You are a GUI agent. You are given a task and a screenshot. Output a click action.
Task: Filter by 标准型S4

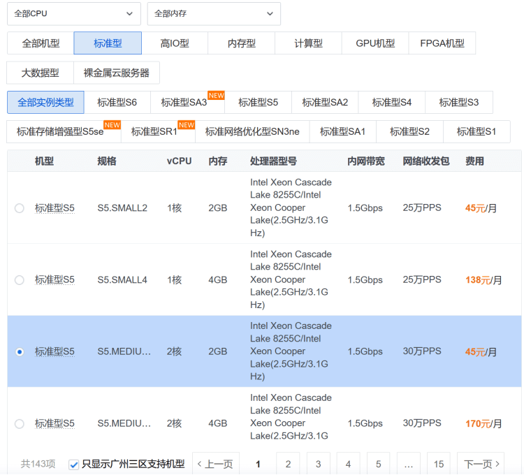coord(392,102)
